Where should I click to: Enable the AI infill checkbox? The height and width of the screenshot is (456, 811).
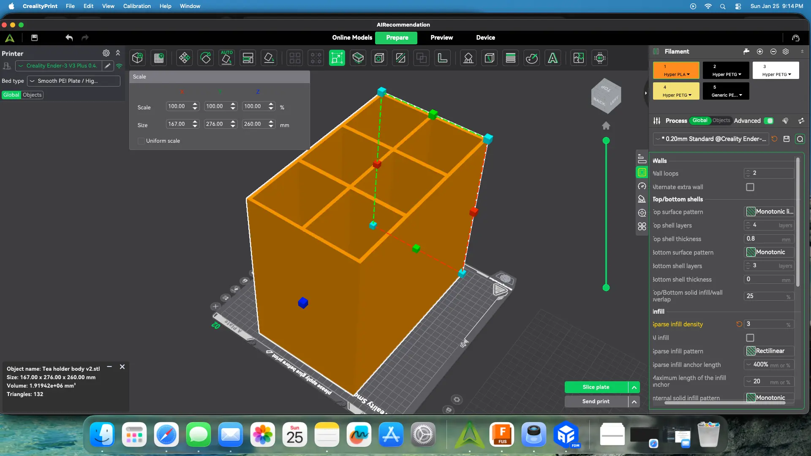point(750,338)
